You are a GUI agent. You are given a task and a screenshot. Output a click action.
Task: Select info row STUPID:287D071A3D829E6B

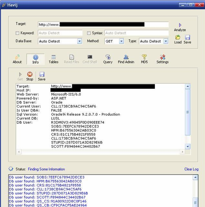77,143
